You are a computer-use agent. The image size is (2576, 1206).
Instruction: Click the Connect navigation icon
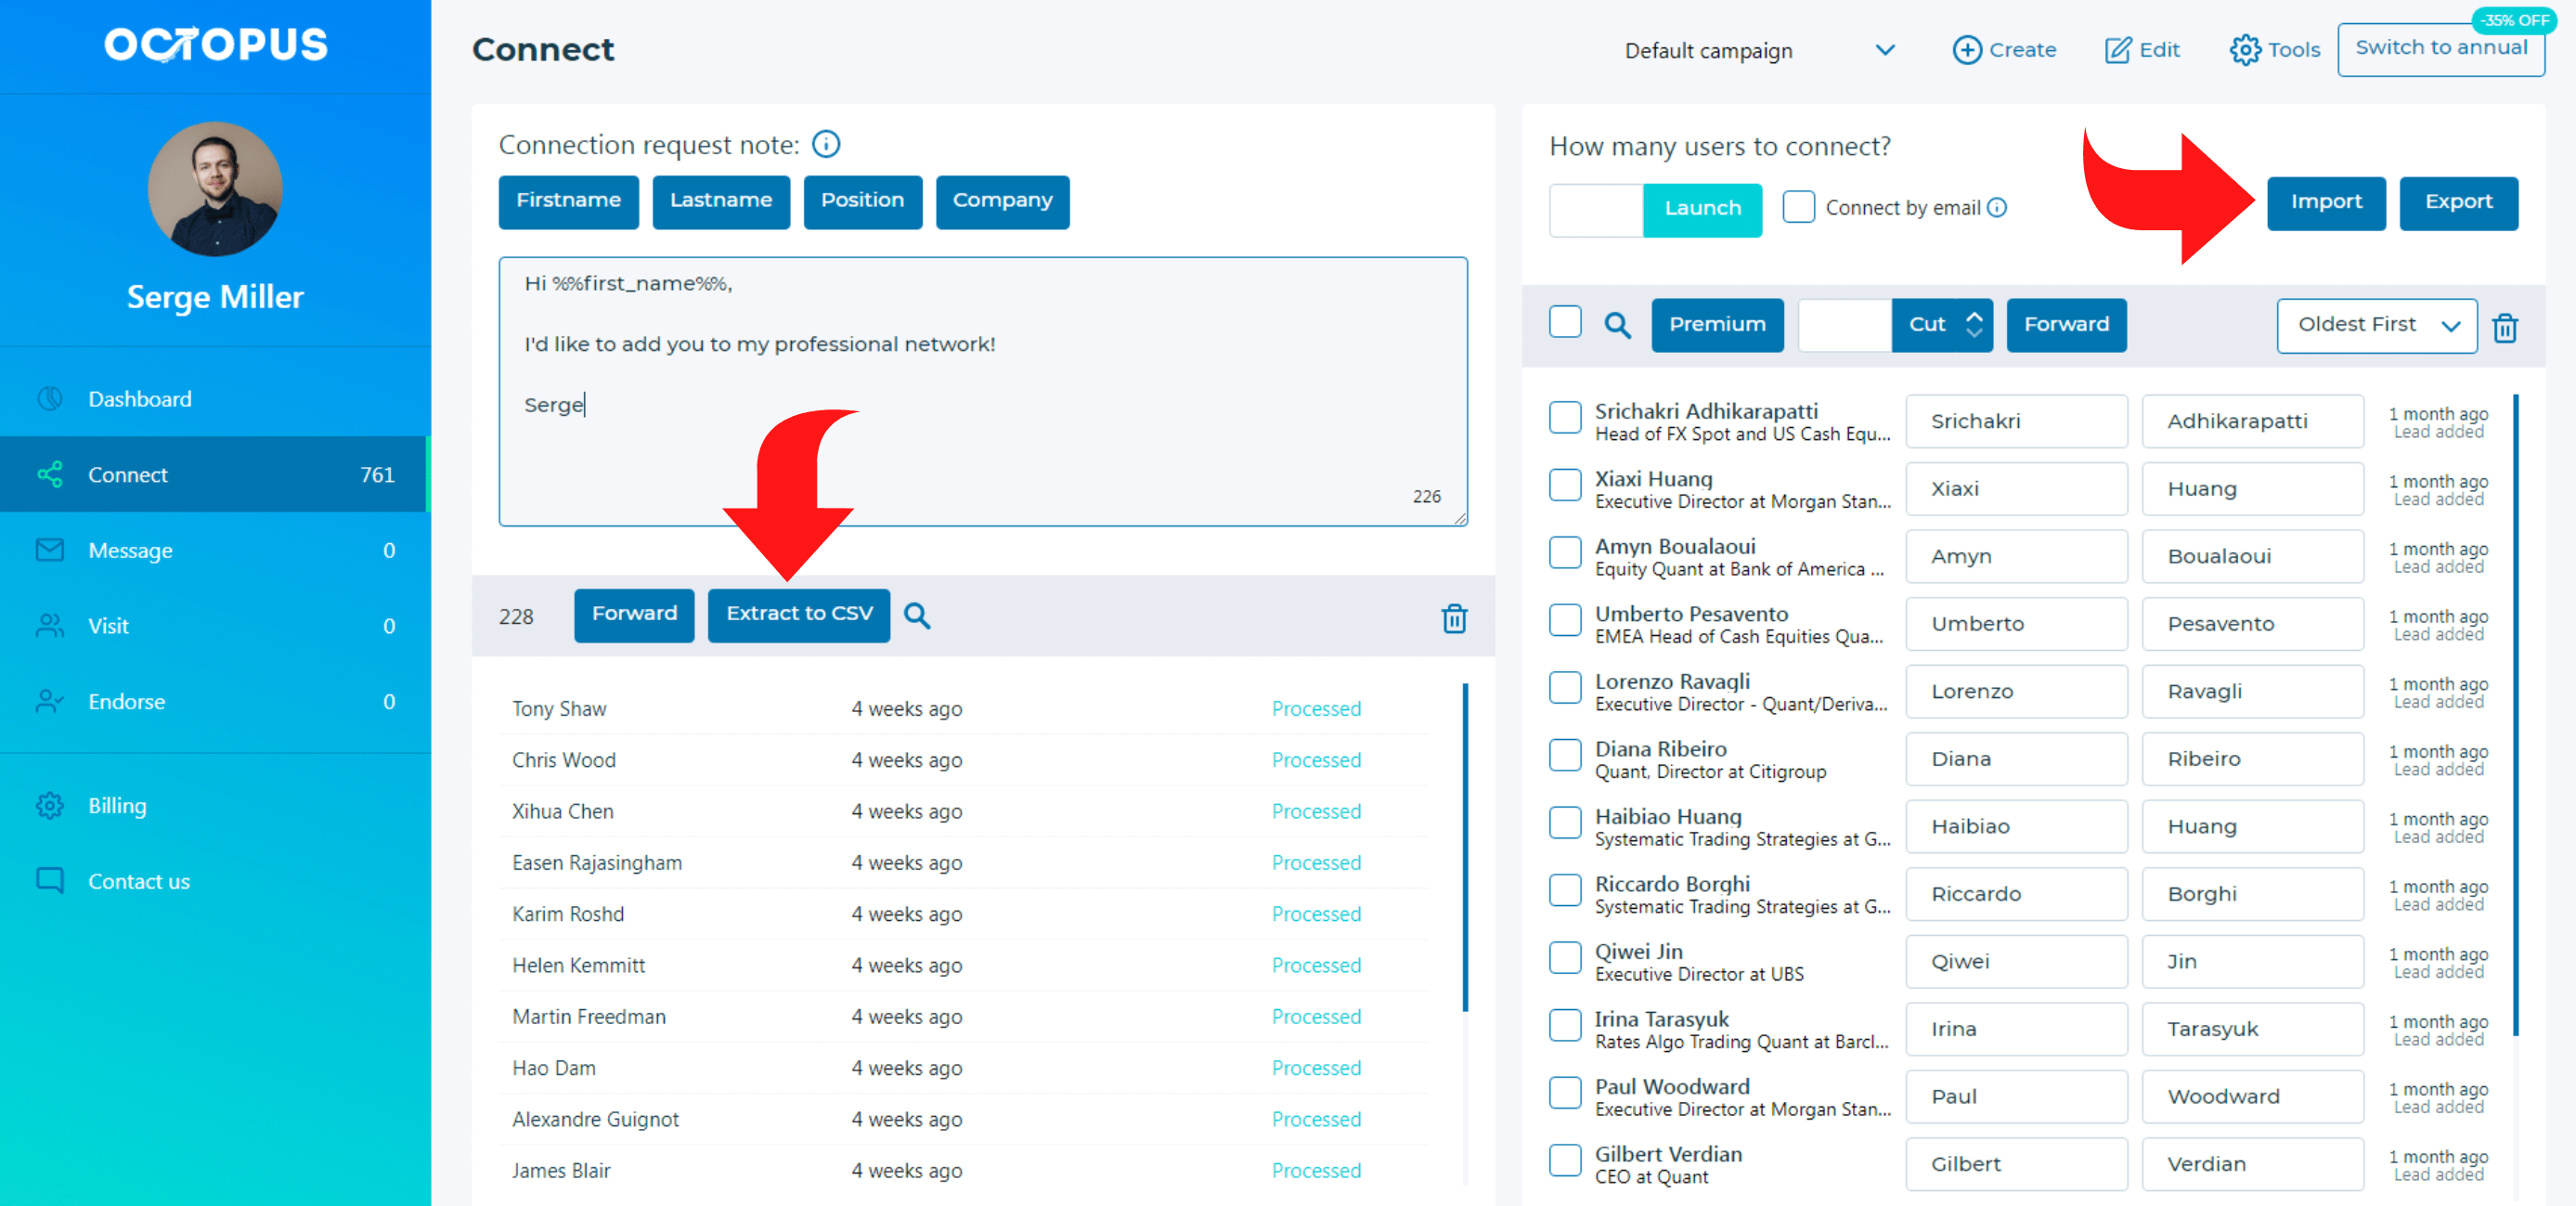pyautogui.click(x=49, y=473)
